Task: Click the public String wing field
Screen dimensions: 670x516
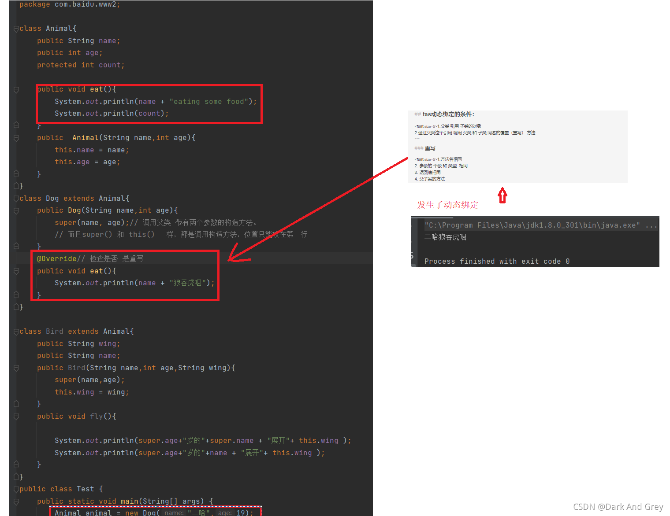Action: point(78,344)
